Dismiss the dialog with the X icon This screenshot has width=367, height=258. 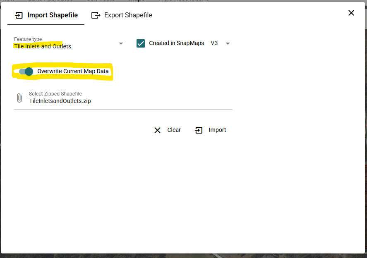click(351, 13)
